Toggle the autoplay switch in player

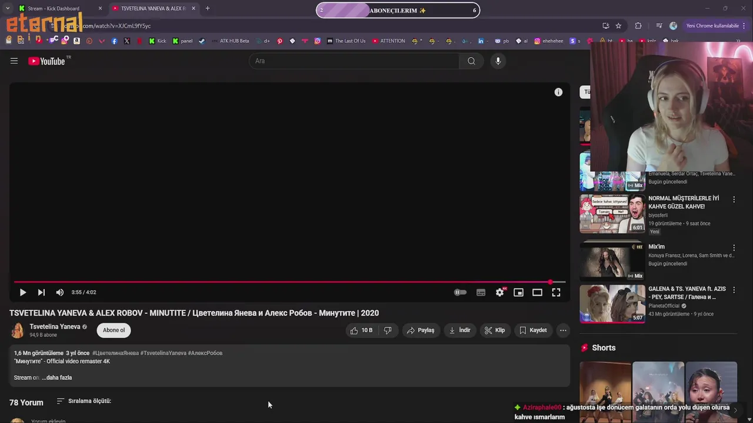click(x=460, y=292)
